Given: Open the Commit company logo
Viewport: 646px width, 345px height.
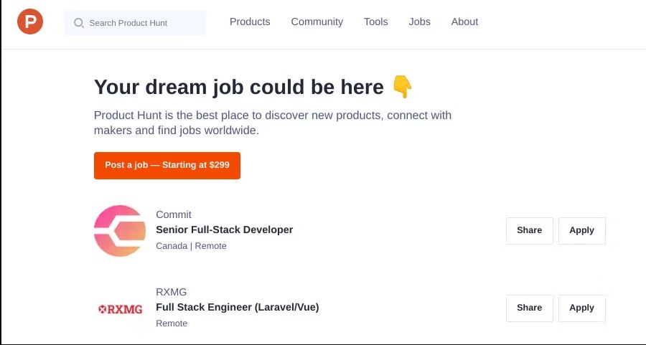Looking at the screenshot, I should tap(120, 230).
